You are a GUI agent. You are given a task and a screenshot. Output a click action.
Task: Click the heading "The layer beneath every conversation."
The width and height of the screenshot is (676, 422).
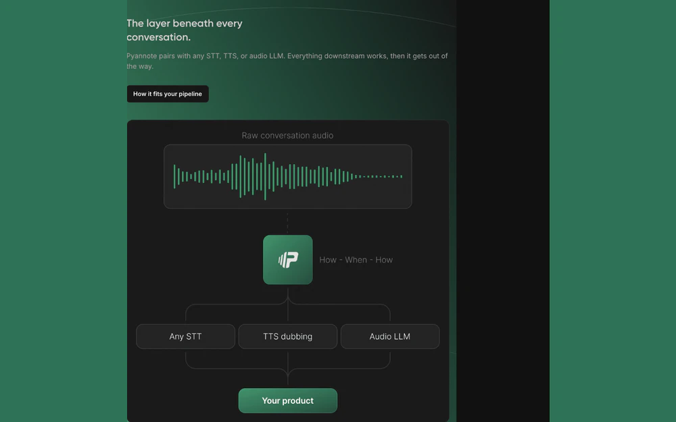(185, 30)
